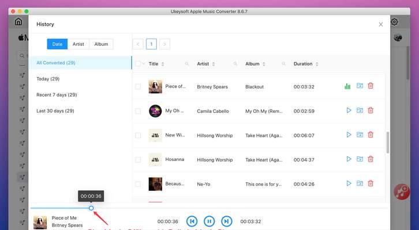Click the playing equalizer icon for Piece of Me
Screen dimensions: 419x230
(347, 86)
